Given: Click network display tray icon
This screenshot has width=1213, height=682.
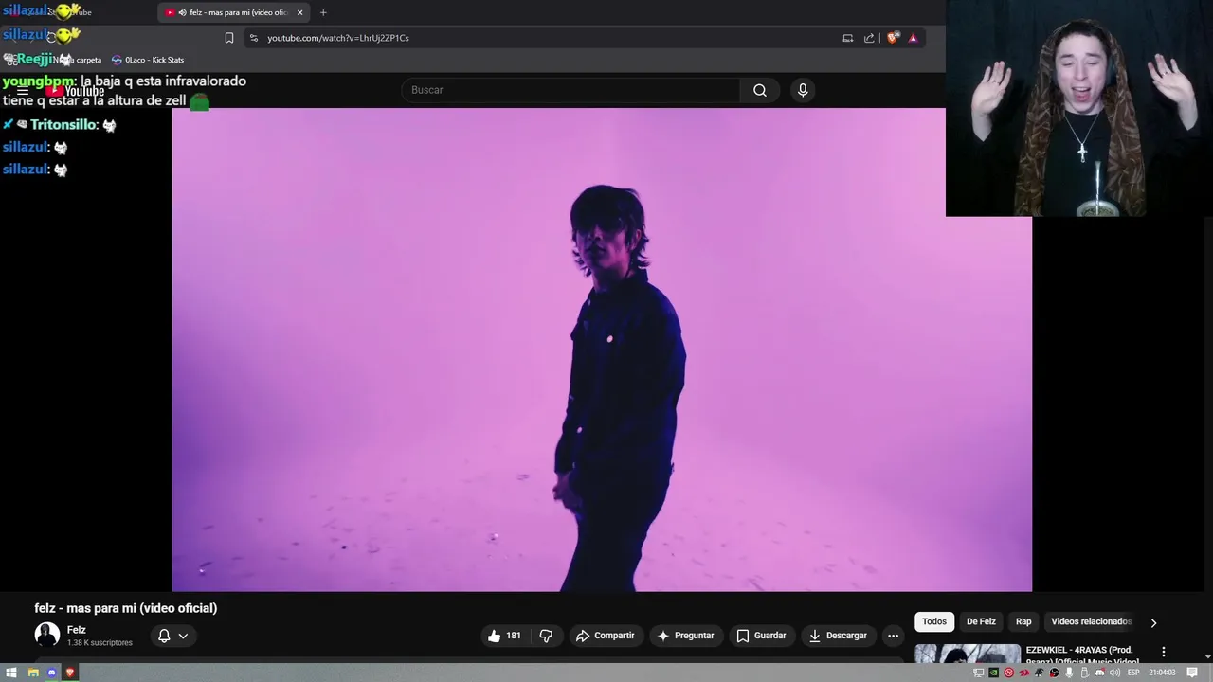Looking at the screenshot, I should 978,673.
